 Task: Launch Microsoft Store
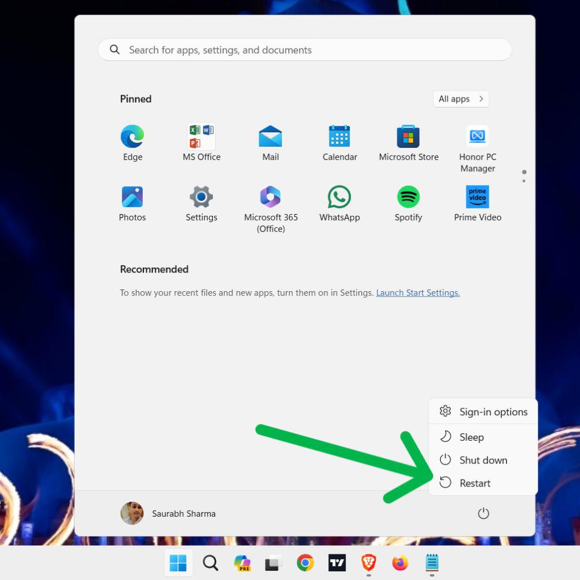[x=408, y=143]
